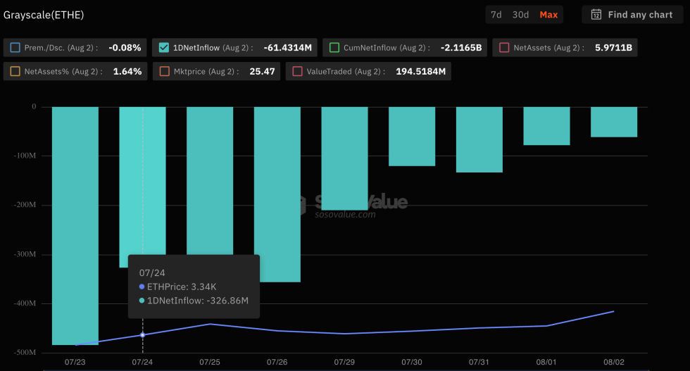690x371 pixels.
Task: Select the Max time range tab
Action: tap(548, 15)
